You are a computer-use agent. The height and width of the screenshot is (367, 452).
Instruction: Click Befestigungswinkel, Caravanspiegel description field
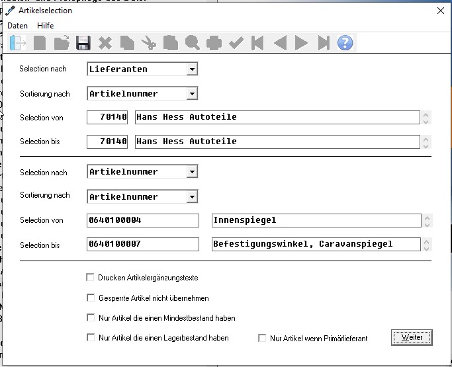coord(316,244)
